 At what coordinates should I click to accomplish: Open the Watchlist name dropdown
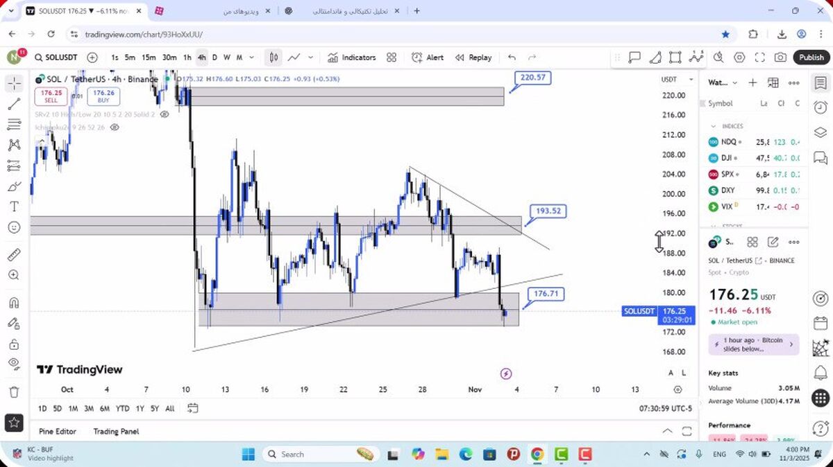click(722, 82)
